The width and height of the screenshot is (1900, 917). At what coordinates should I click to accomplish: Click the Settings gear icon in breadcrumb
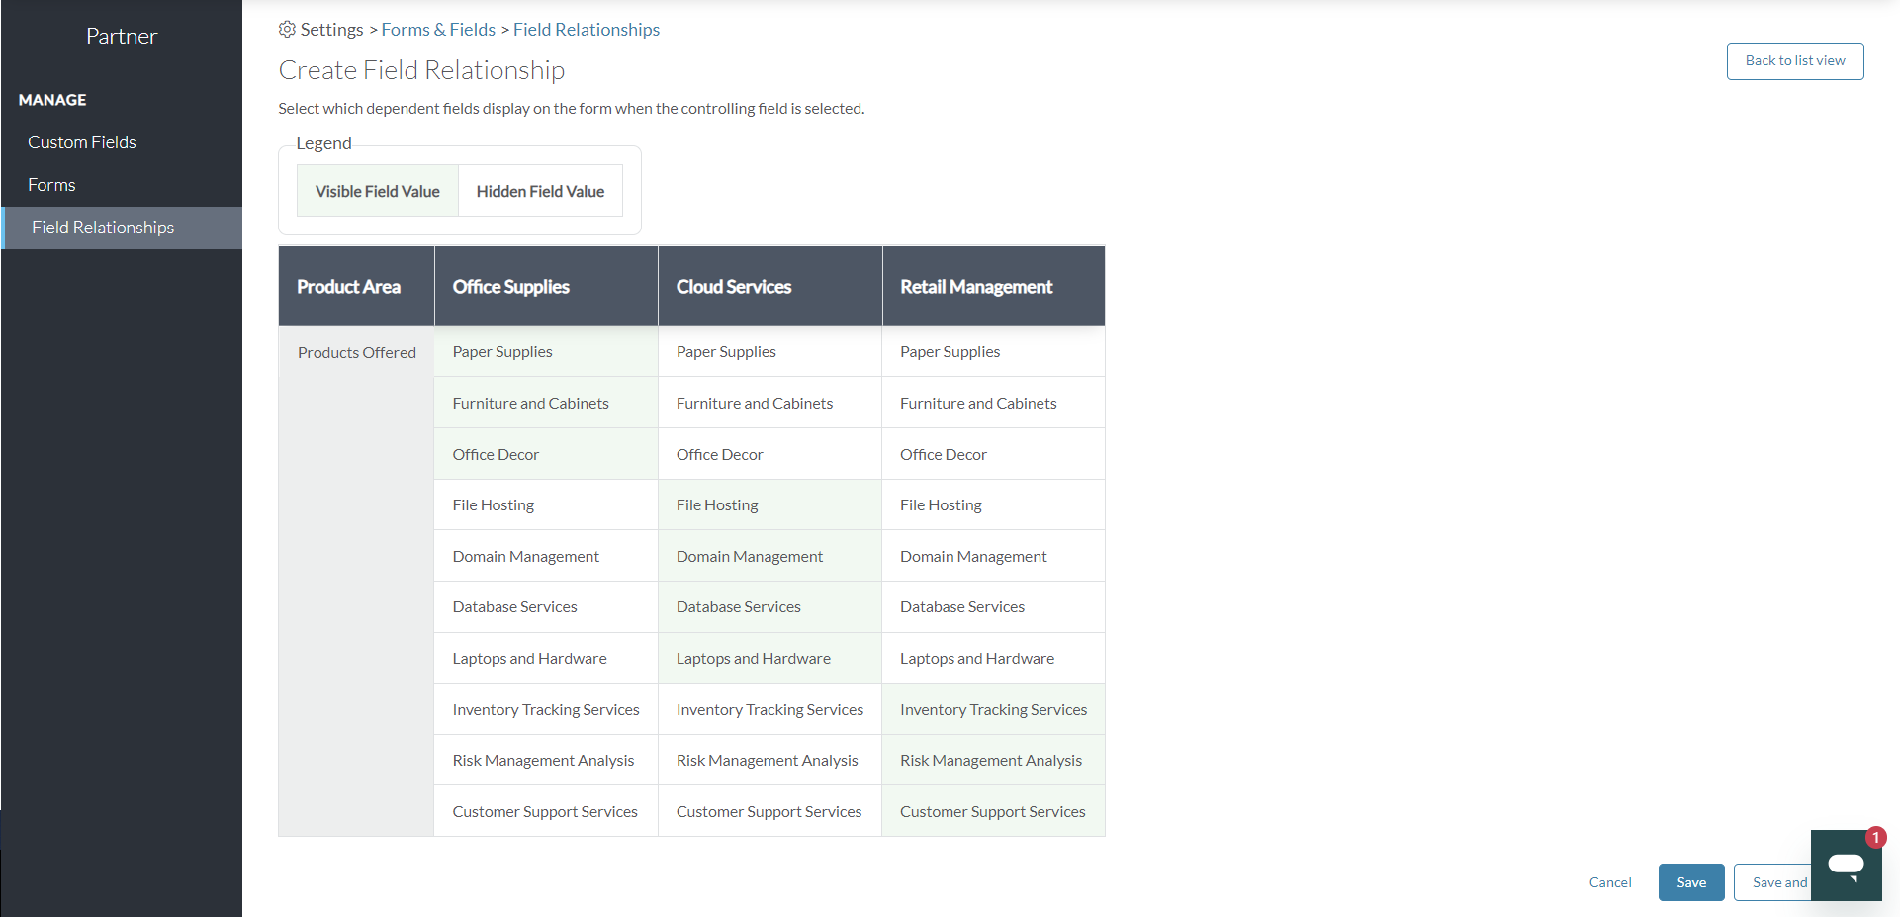(x=287, y=30)
